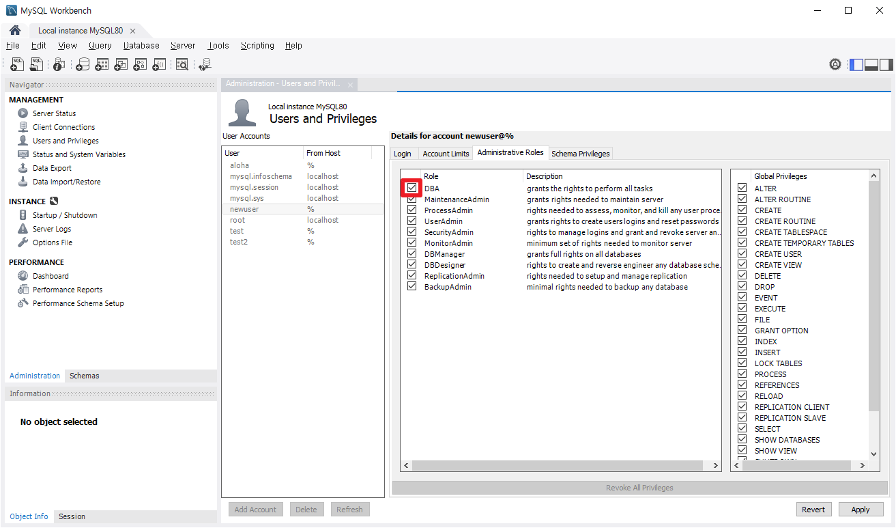Toggle the left sidebar panel icon
Screen dimensions: 896x528
(856, 65)
